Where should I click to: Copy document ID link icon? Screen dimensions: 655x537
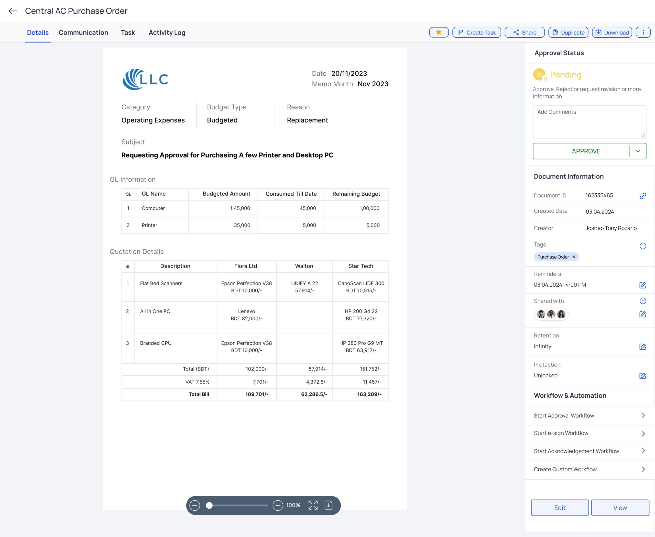point(643,196)
